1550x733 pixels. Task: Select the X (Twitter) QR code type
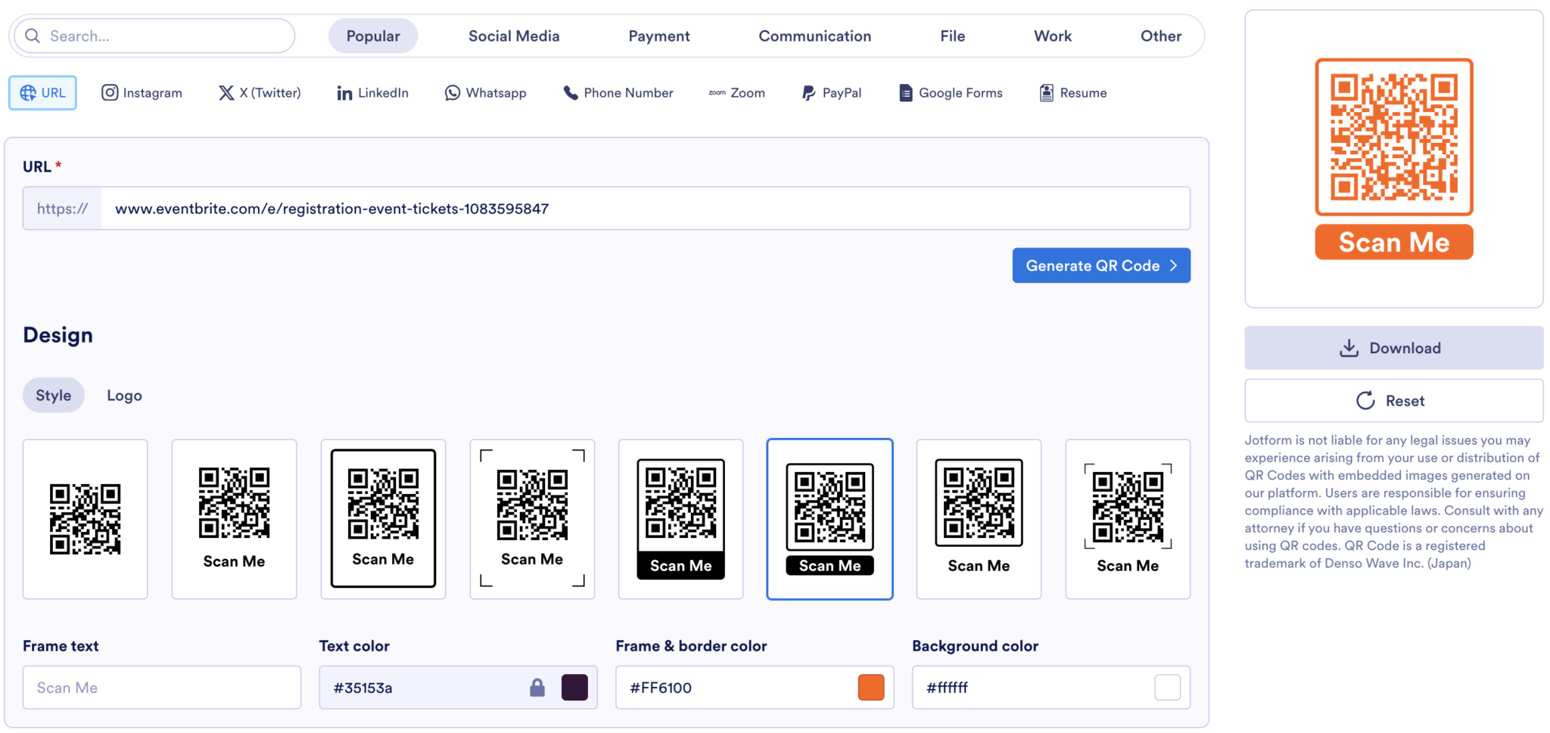coord(259,92)
